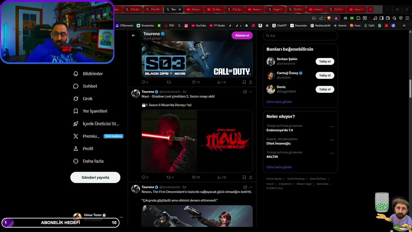Image resolution: width=412 pixels, height=232 pixels.
Task: Open Profil in the sidebar
Action: point(83,149)
